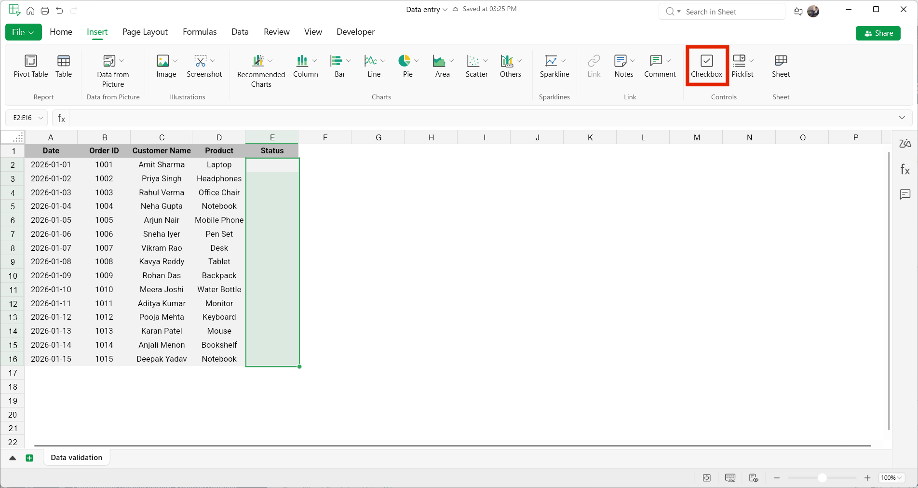Image resolution: width=918 pixels, height=488 pixels.
Task: Click the zoom slider handle
Action: [x=822, y=478]
